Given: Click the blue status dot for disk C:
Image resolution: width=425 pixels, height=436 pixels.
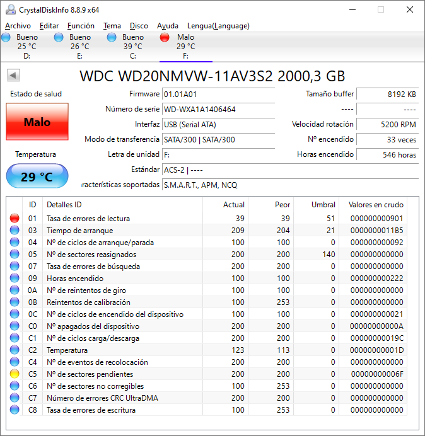Looking at the screenshot, I should (x=112, y=37).
